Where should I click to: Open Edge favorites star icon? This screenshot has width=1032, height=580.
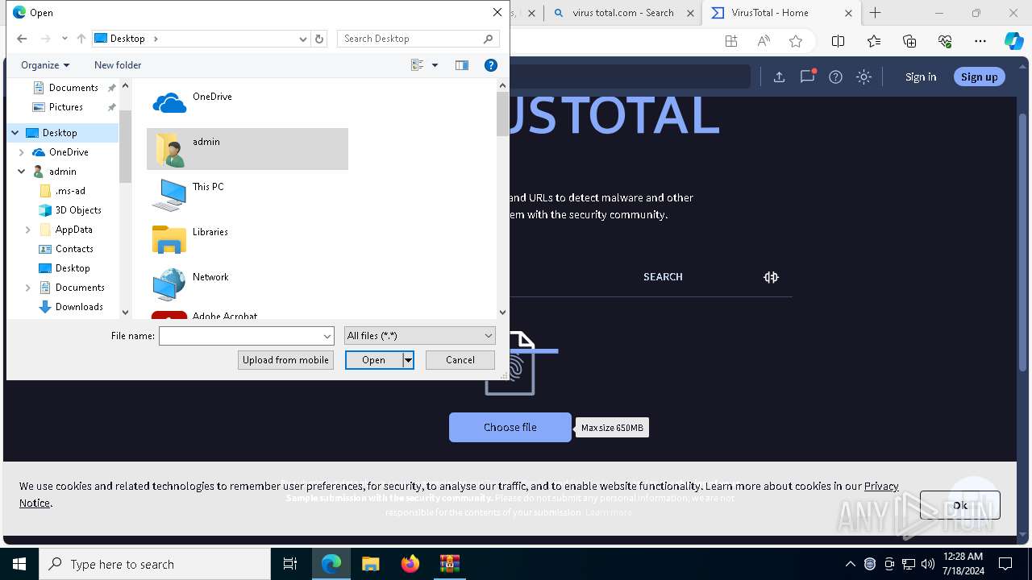click(796, 41)
